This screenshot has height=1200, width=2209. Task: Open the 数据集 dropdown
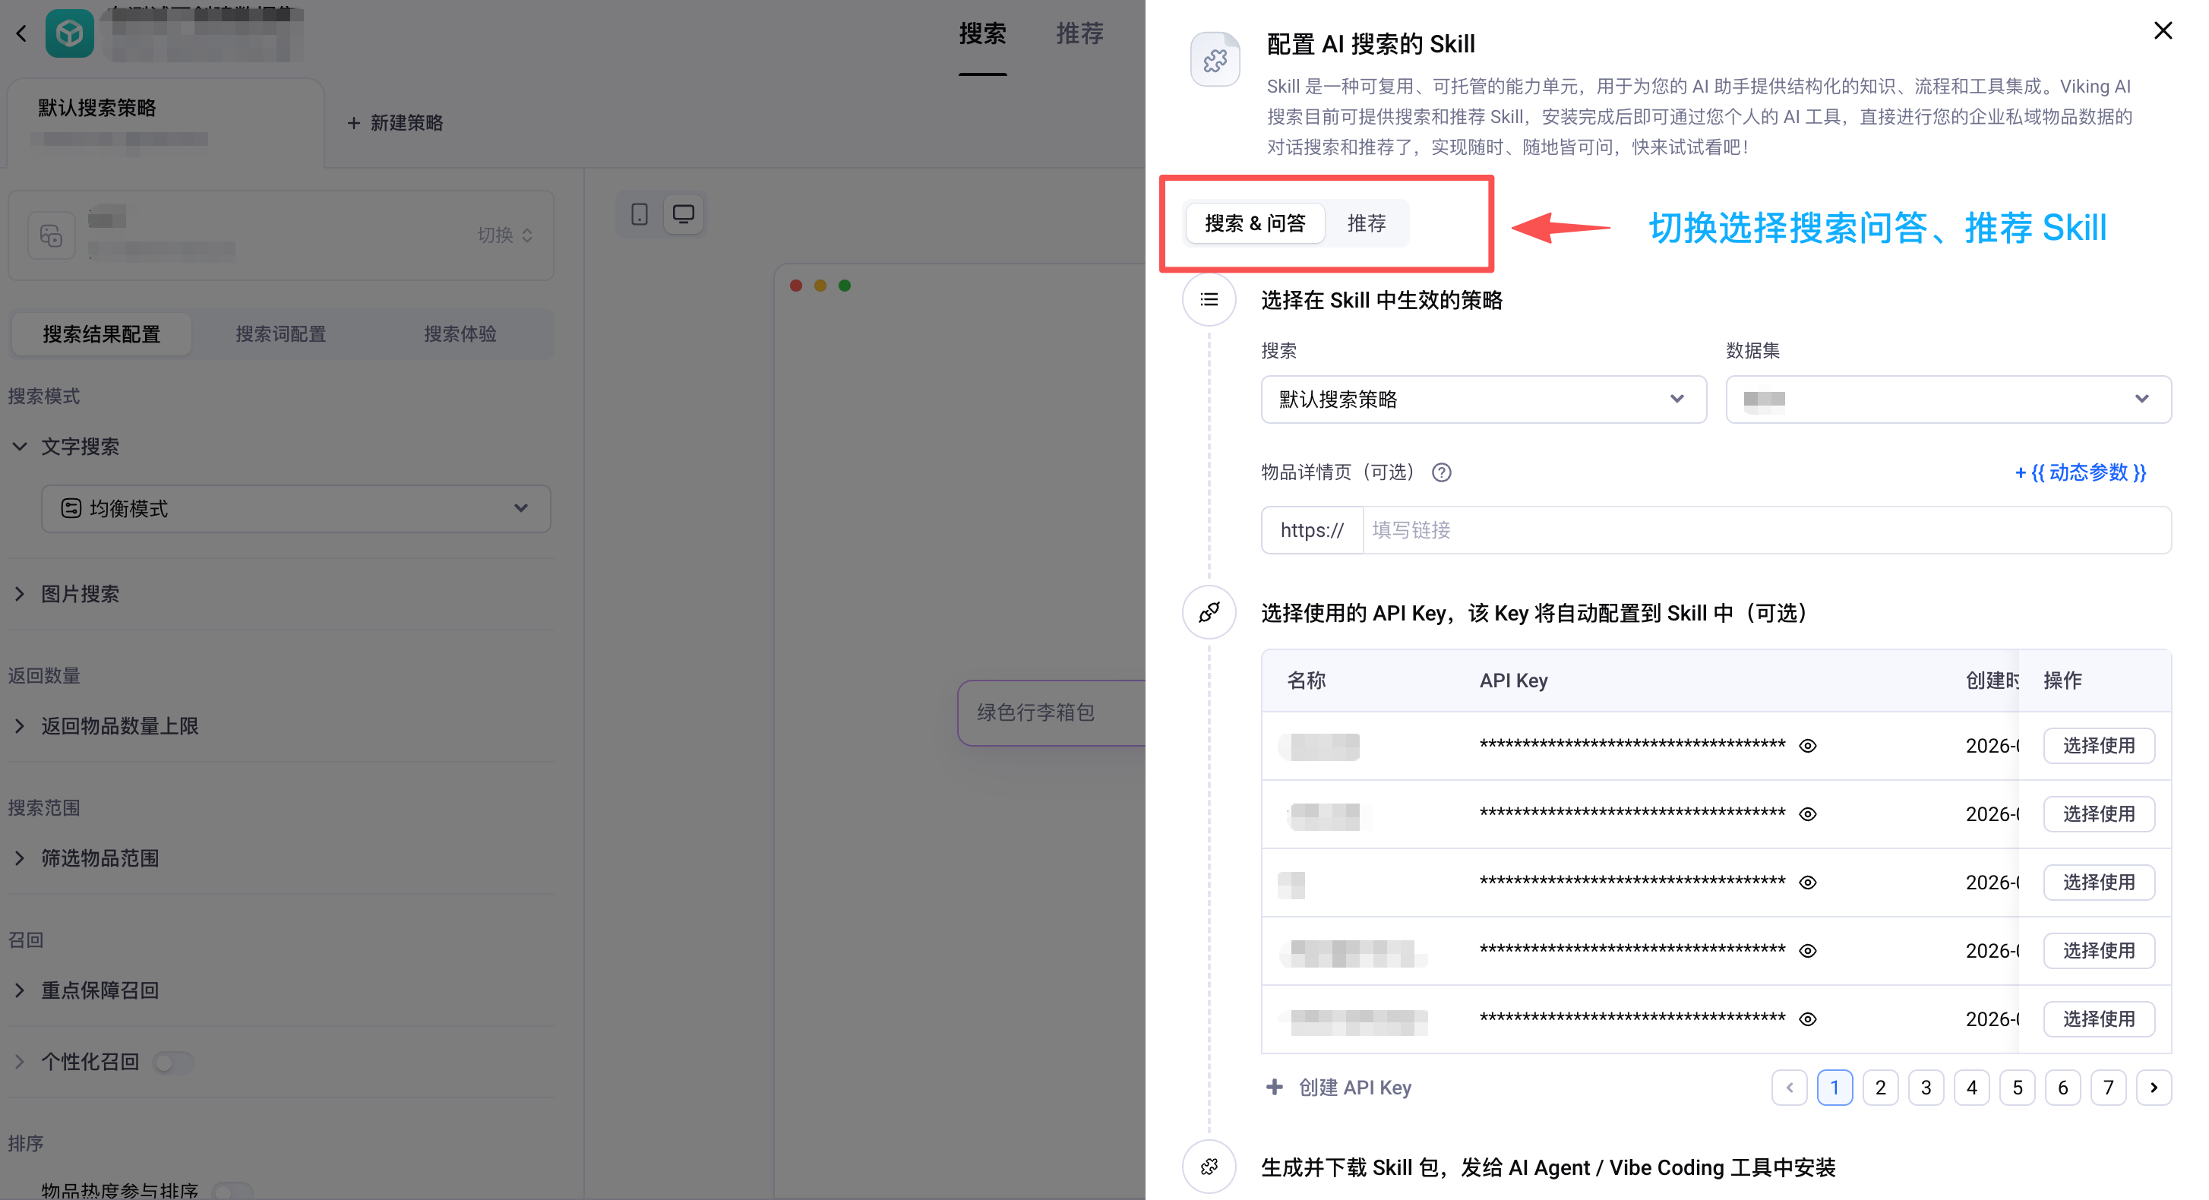[1948, 399]
